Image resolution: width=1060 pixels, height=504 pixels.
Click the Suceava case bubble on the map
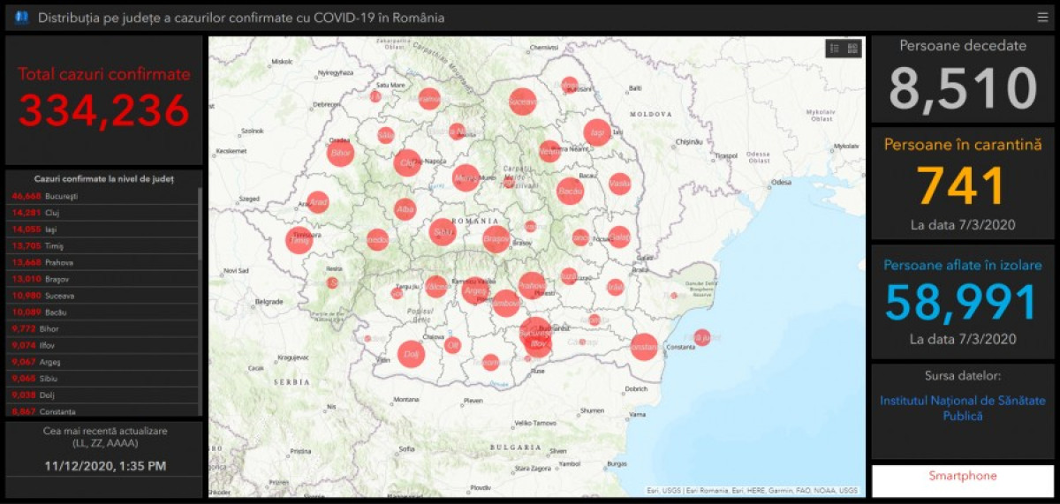[x=522, y=102]
